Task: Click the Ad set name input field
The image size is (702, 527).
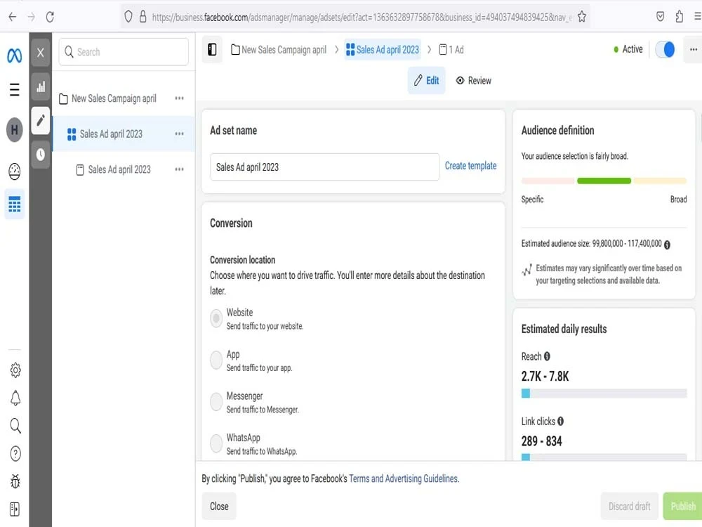Action: (x=324, y=167)
